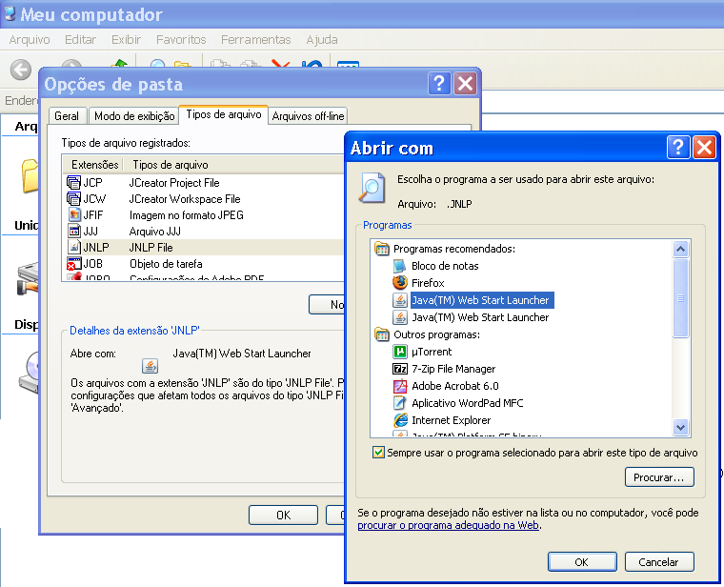Click the JFIF file type icon
Image resolution: width=724 pixels, height=587 pixels.
click(74, 215)
